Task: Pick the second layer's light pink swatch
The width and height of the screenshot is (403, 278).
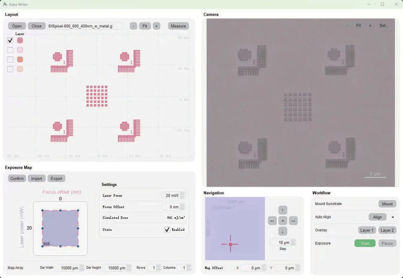Action: 20,50
